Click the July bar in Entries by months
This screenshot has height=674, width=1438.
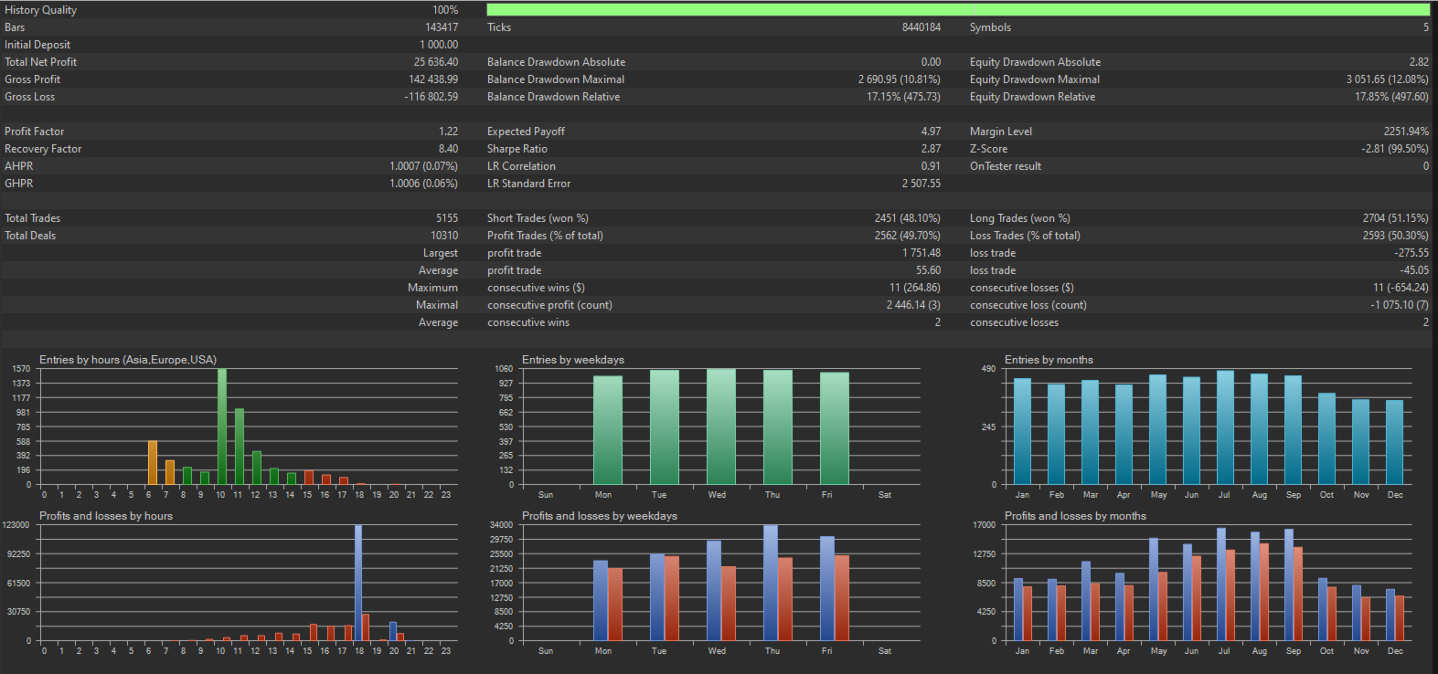point(1225,427)
